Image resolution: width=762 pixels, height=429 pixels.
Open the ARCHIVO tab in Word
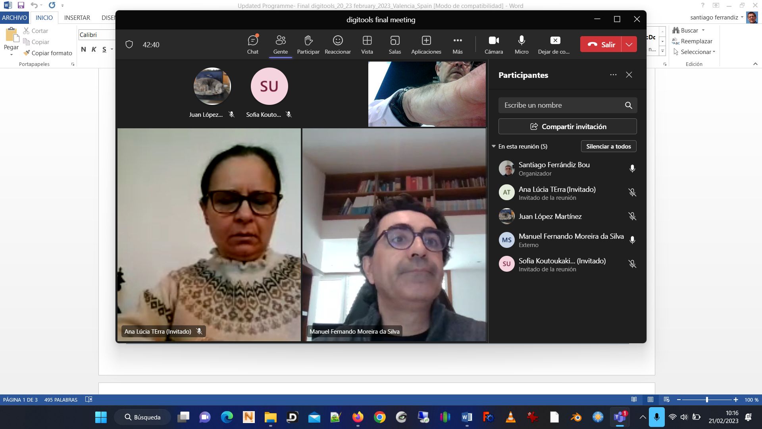(14, 17)
